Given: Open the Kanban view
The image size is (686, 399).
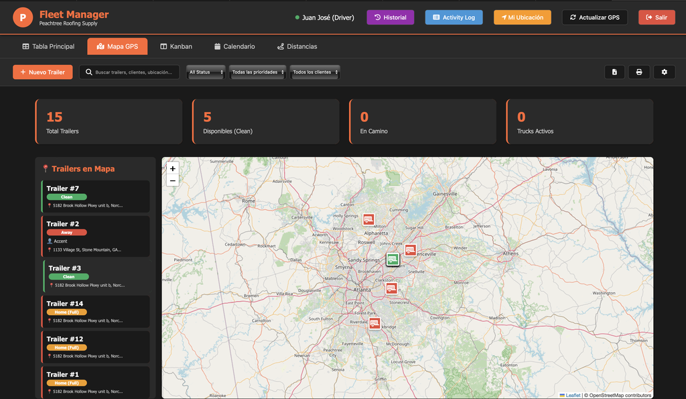Looking at the screenshot, I should click(176, 46).
